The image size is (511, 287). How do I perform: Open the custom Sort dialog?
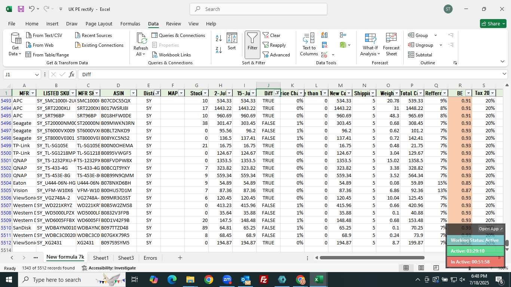pos(232,41)
